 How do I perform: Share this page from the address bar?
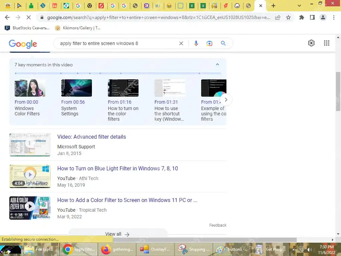[278, 18]
